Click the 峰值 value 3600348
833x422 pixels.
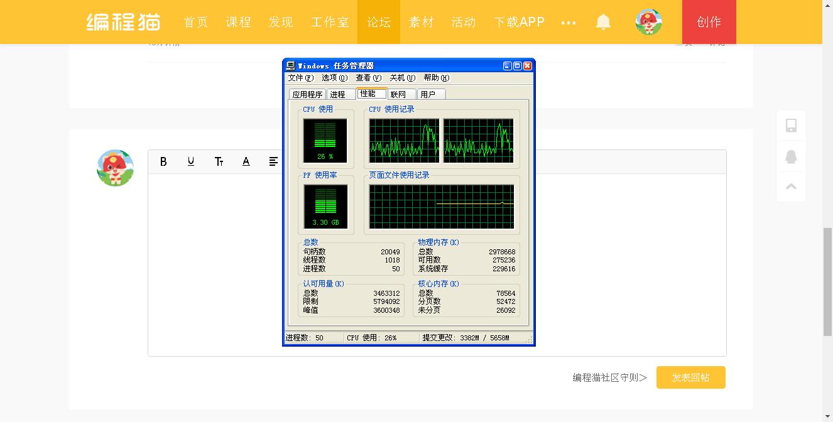pyautogui.click(x=386, y=310)
